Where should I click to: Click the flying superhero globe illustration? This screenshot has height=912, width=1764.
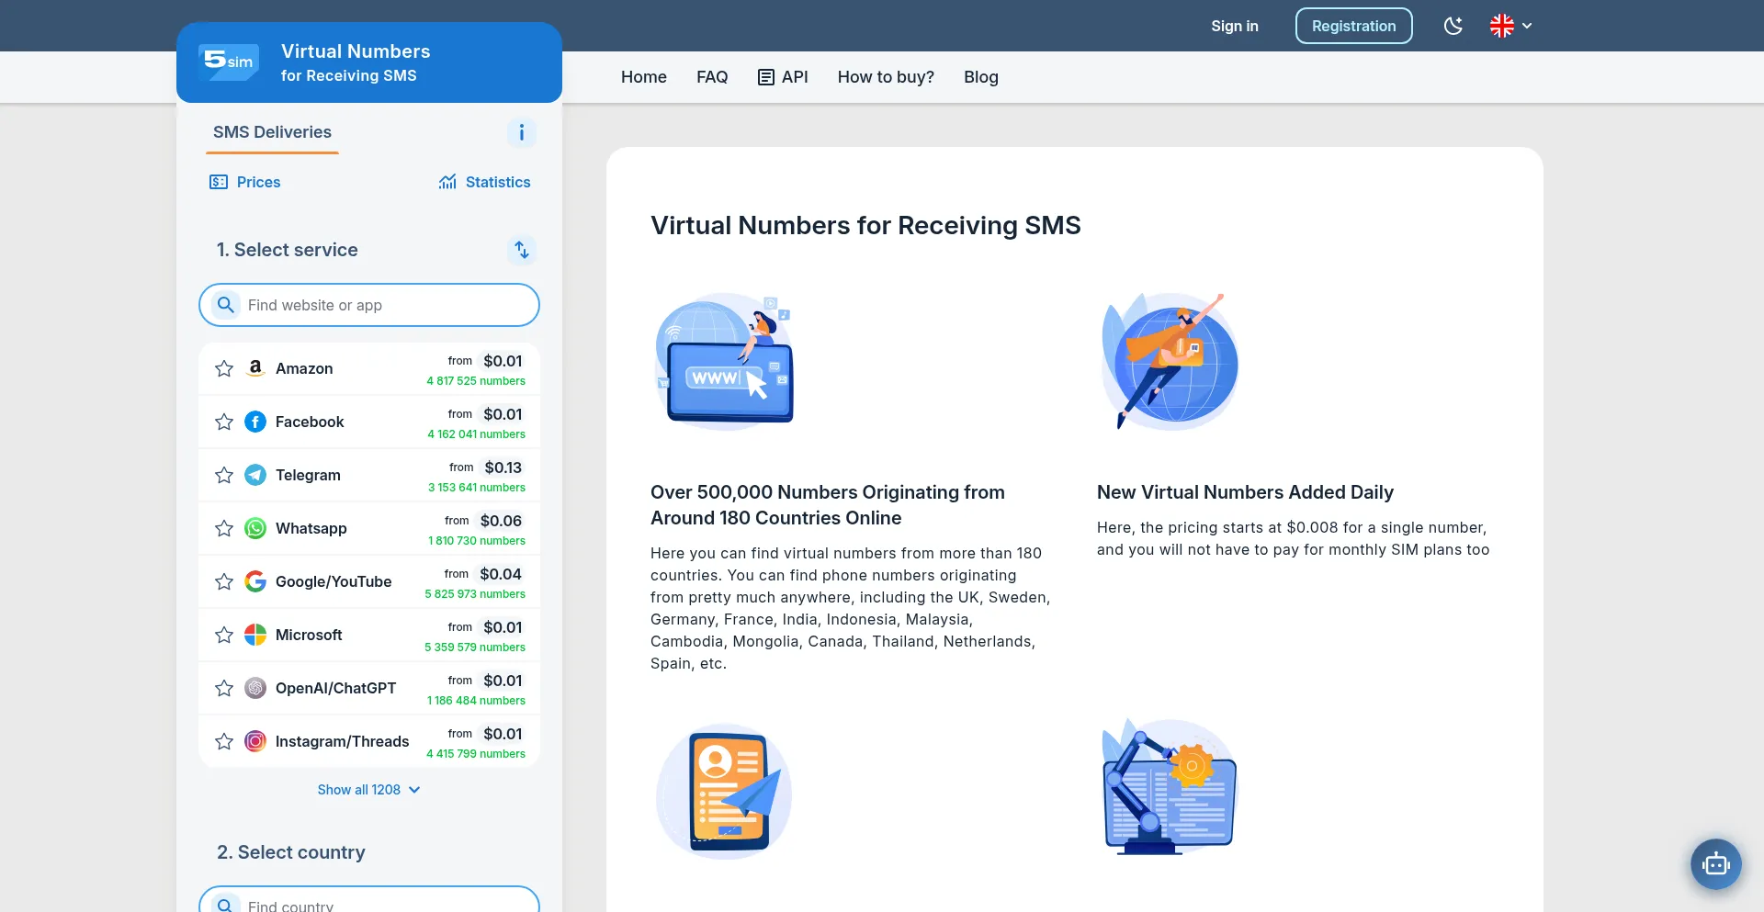pos(1170,361)
